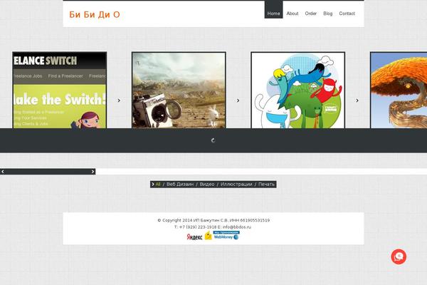Select the All portfolio filter
Screen dimensions: 427x285
pos(158,185)
